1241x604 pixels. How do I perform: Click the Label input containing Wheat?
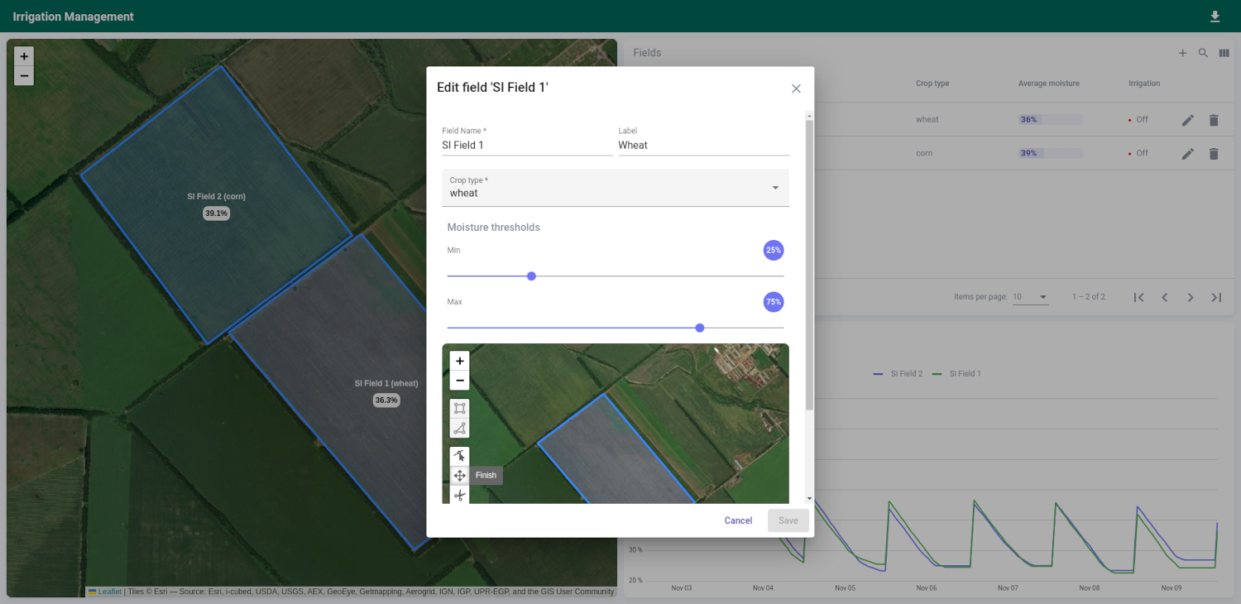click(703, 145)
